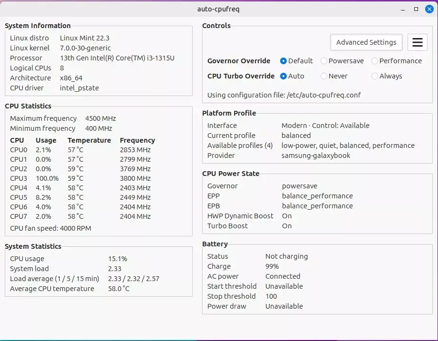Viewport: 438px width, 341px height.
Task: Click CPU fan speed 4000 RPM text
Action: [x=50, y=228]
